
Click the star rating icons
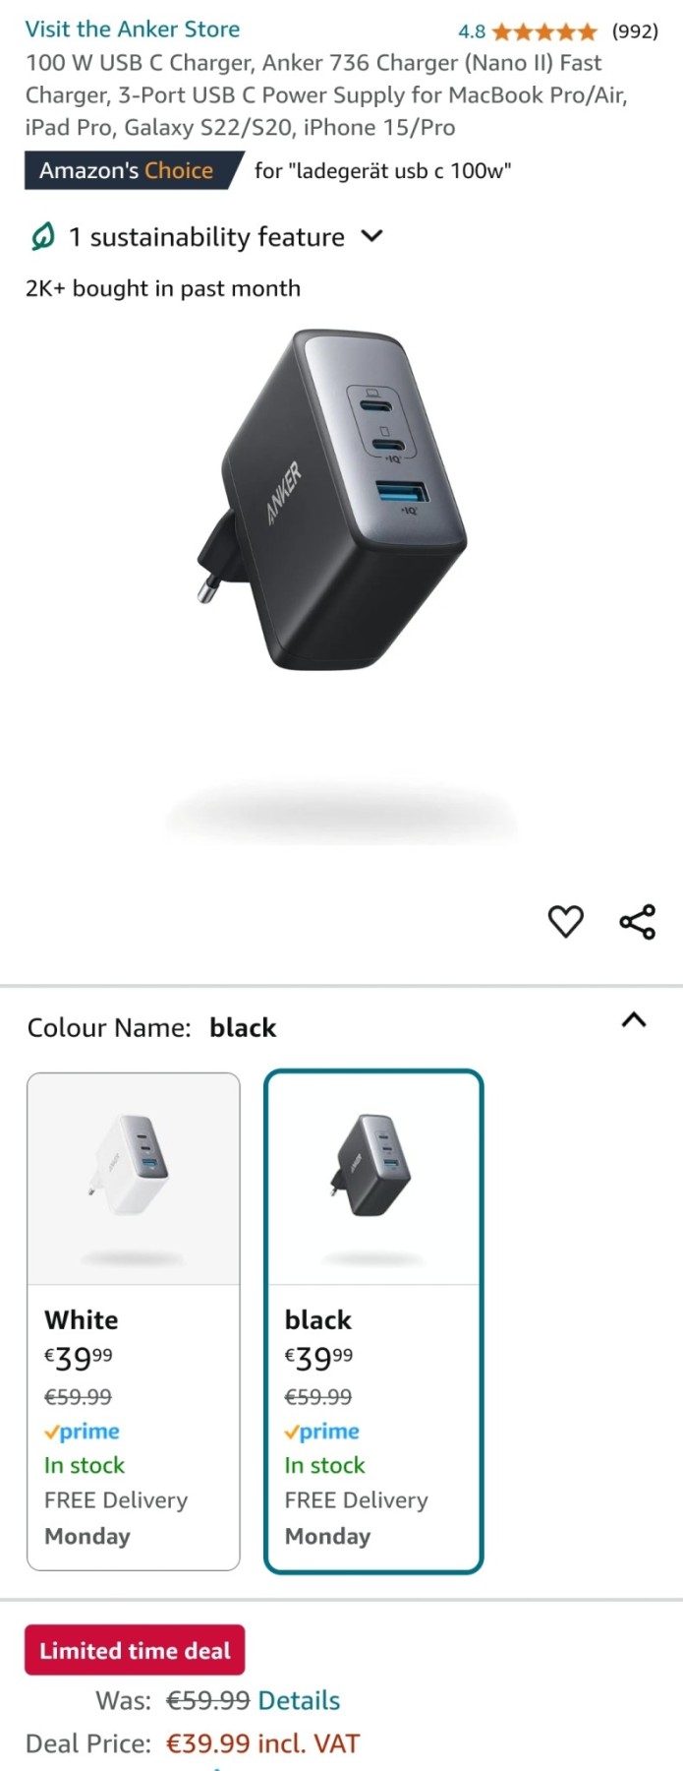click(544, 31)
